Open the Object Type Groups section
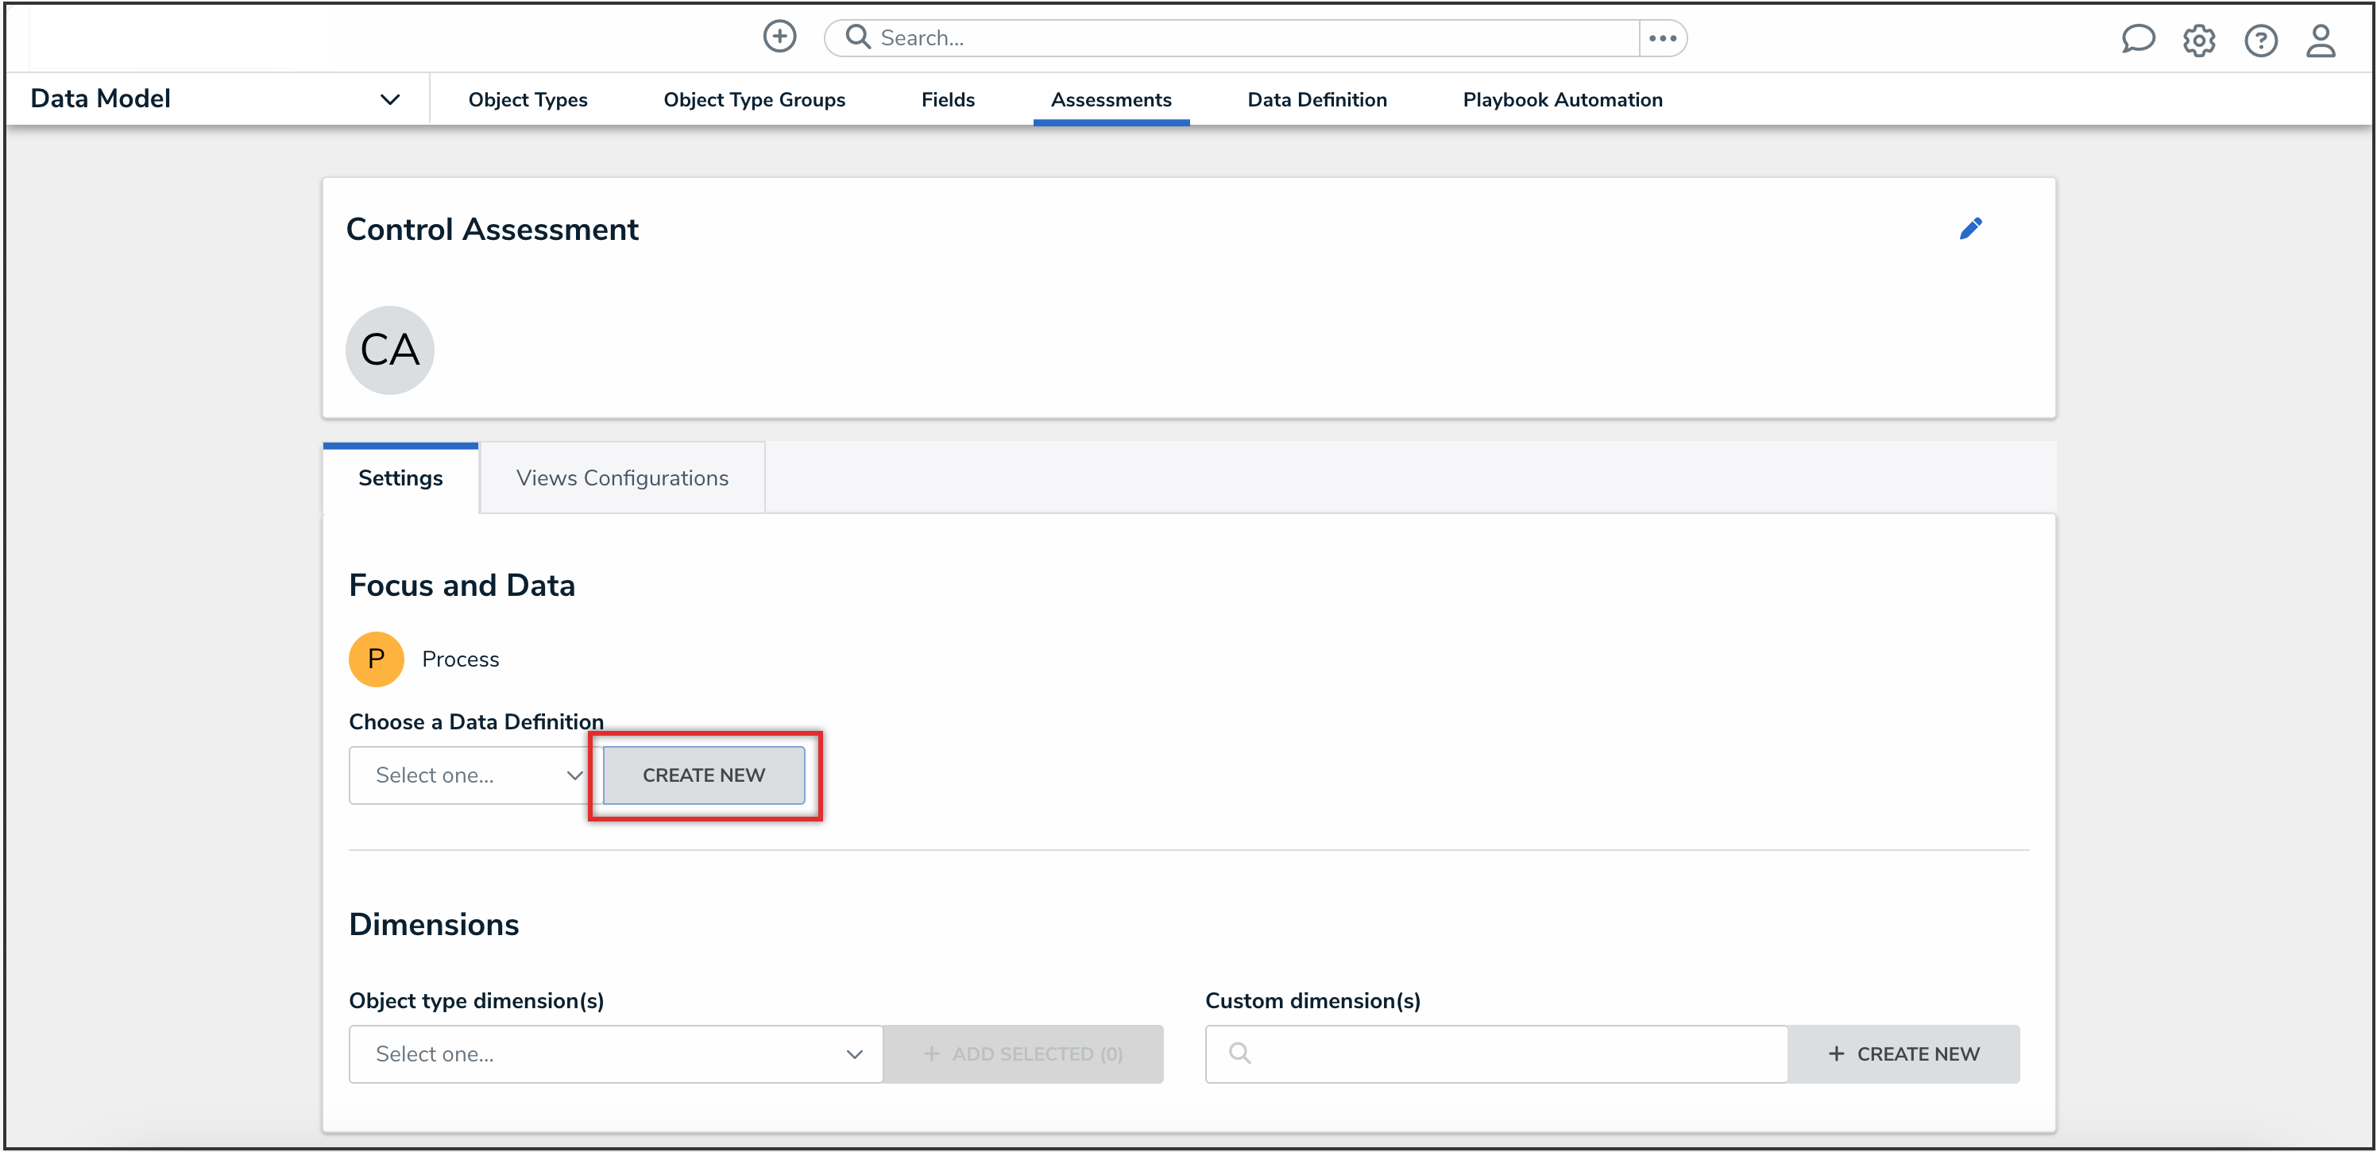Image resolution: width=2377 pixels, height=1152 pixels. coord(754,99)
